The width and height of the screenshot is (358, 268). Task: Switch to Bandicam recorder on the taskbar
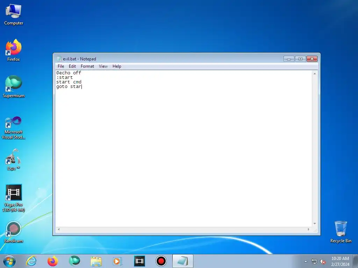coord(161,261)
